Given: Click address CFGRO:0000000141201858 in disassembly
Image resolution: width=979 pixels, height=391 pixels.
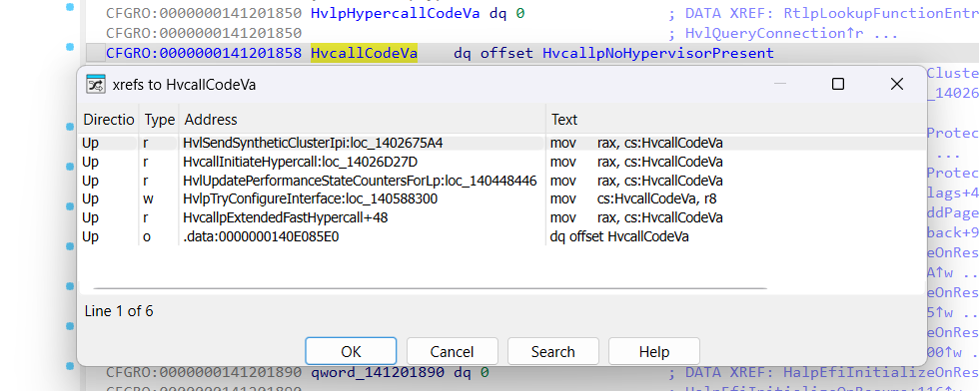Looking at the screenshot, I should [204, 53].
